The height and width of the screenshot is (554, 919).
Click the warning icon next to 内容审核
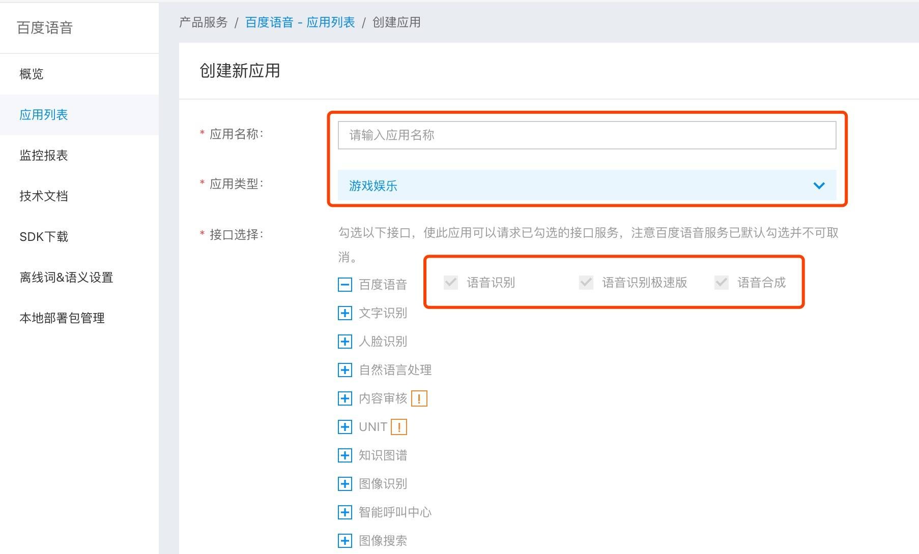click(419, 398)
